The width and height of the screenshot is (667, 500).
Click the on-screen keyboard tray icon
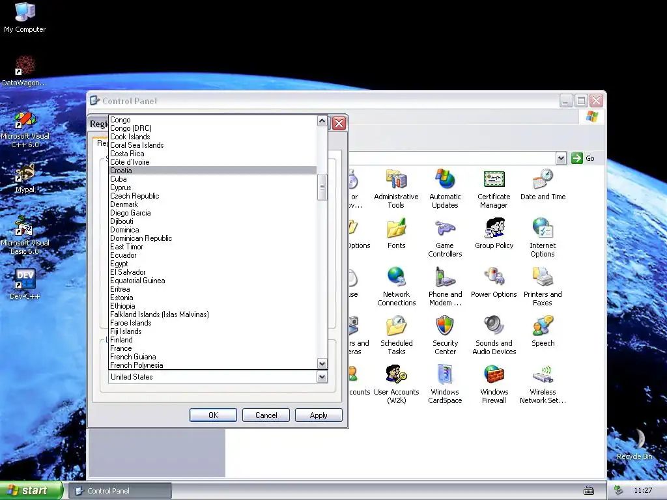tap(589, 491)
